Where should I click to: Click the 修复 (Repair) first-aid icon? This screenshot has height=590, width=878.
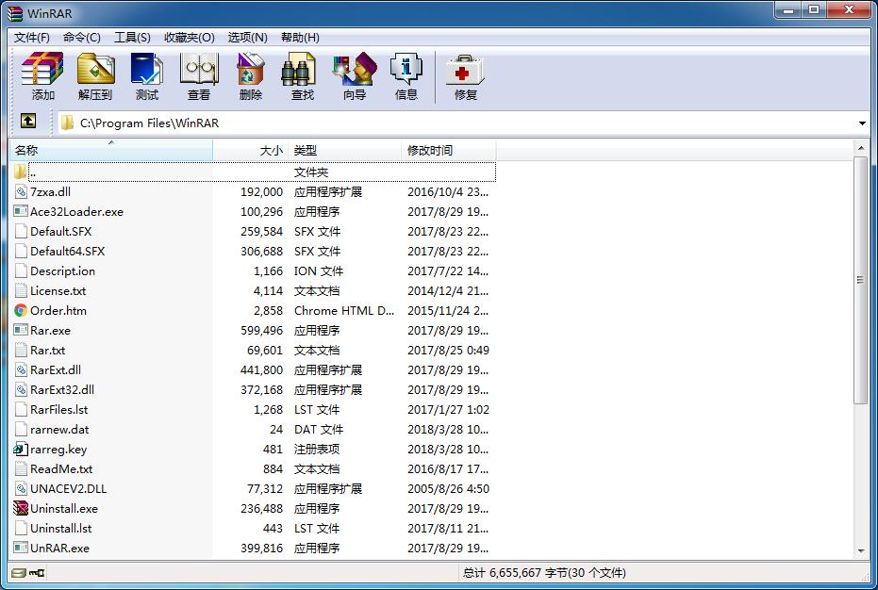[x=465, y=70]
